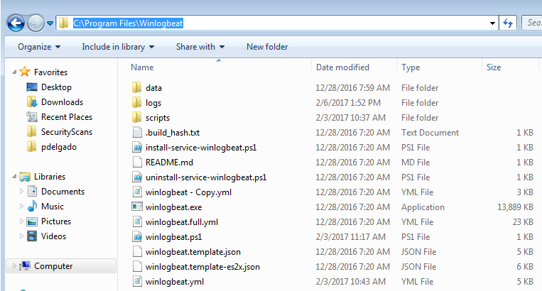
Task: Click the Application type cell
Action: [x=423, y=207]
